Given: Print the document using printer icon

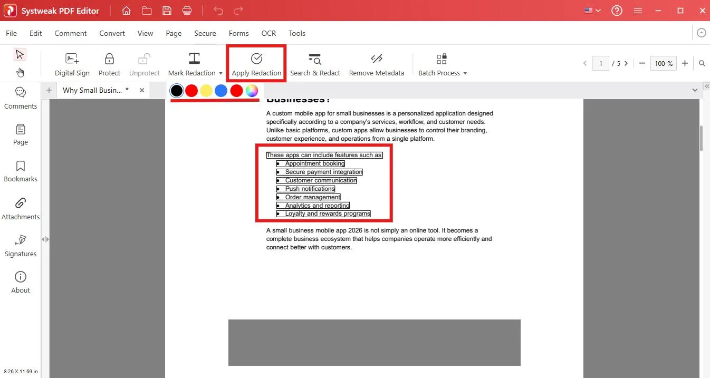Looking at the screenshot, I should (187, 11).
